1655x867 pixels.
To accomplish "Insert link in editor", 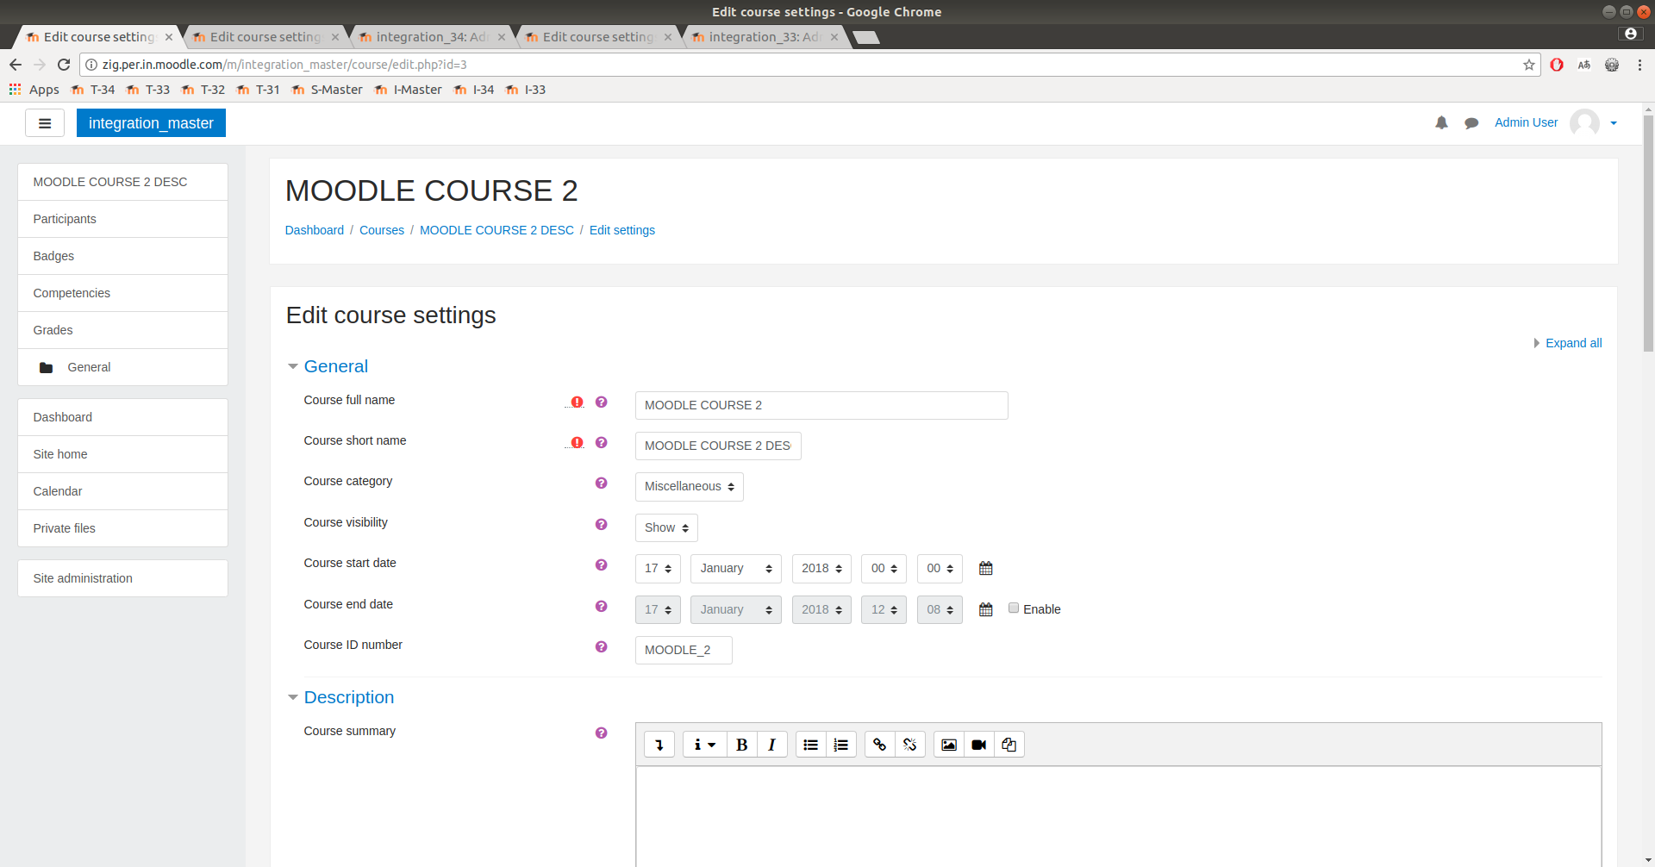I will coord(879,745).
